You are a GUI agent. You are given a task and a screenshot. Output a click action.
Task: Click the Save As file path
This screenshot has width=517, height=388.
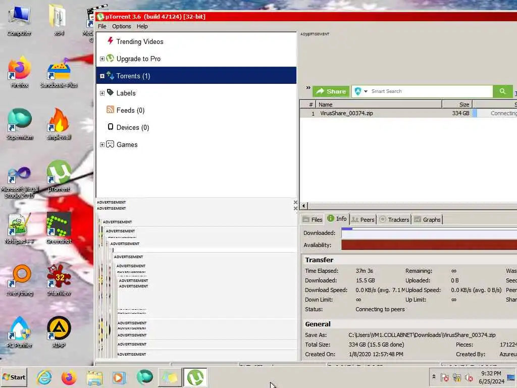[422, 335]
